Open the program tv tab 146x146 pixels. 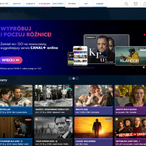(31, 4)
